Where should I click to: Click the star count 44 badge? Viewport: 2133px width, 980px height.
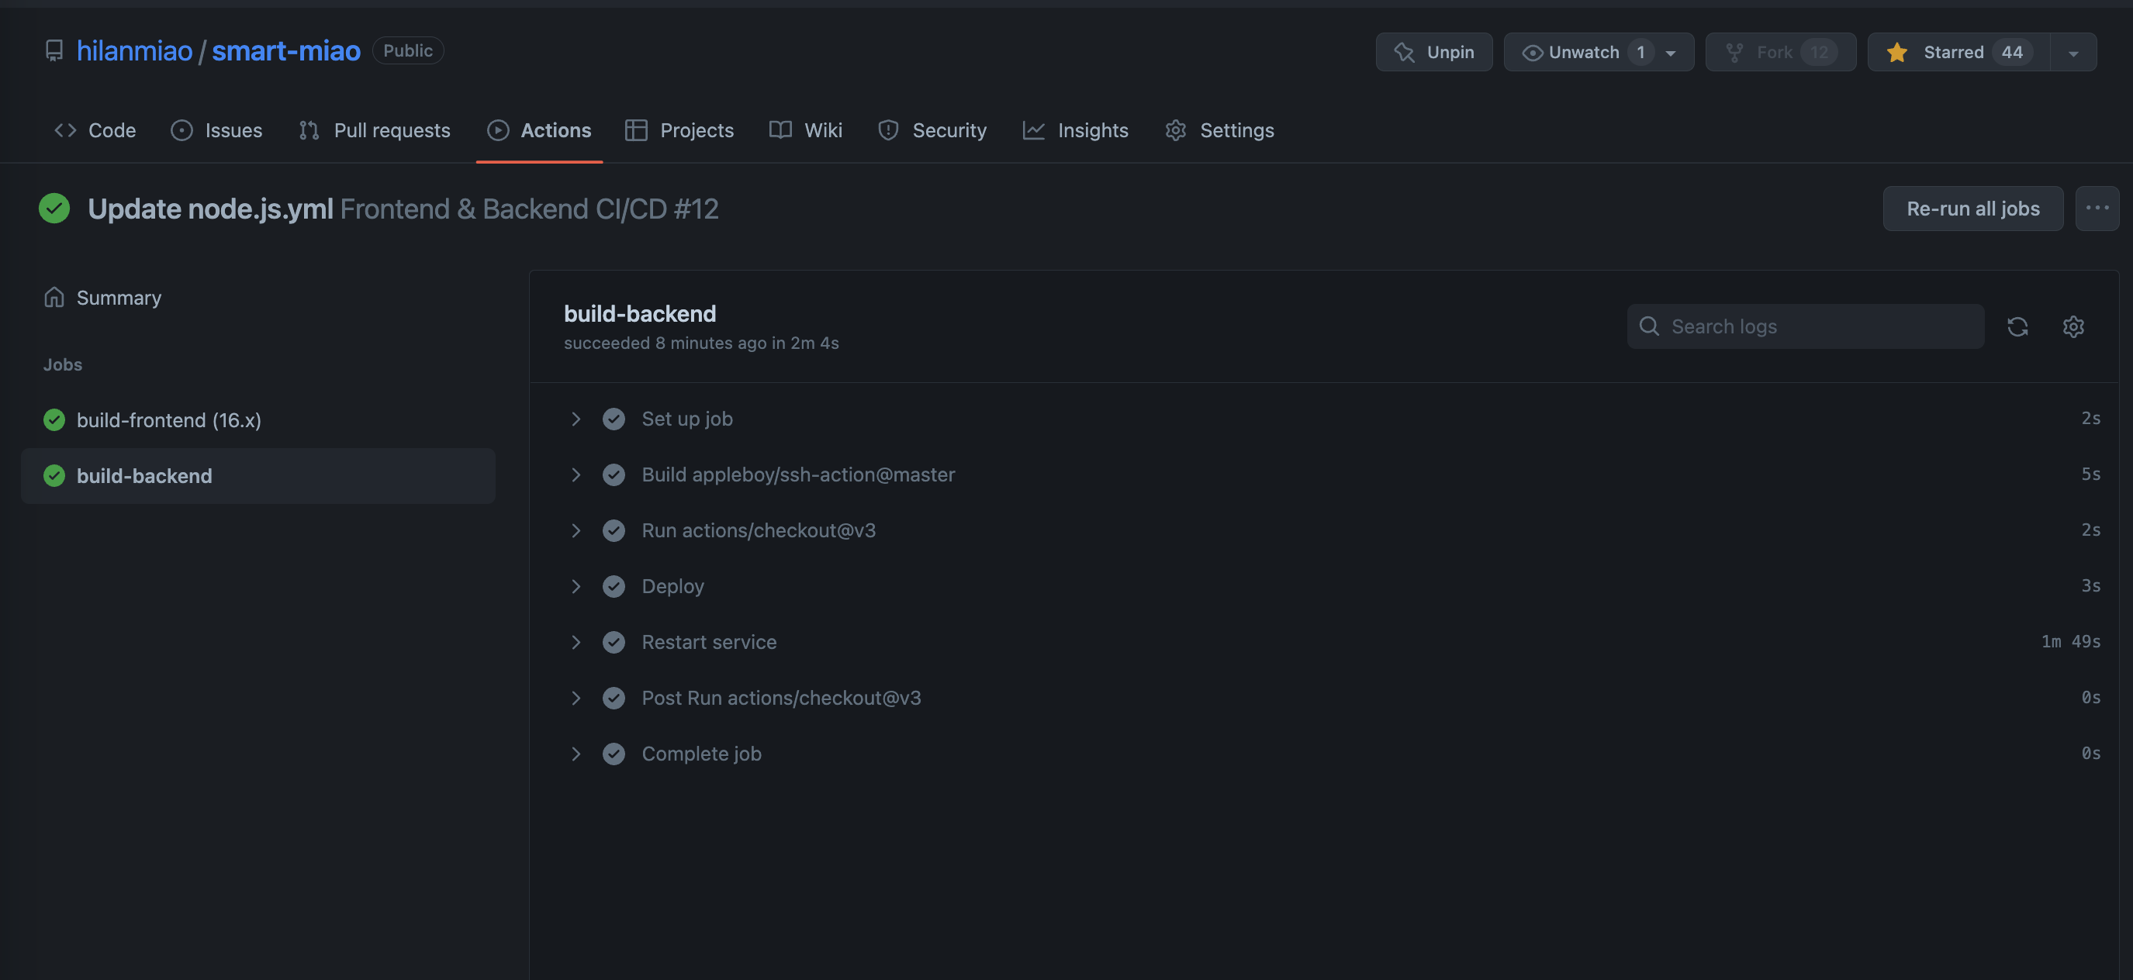coord(2012,52)
